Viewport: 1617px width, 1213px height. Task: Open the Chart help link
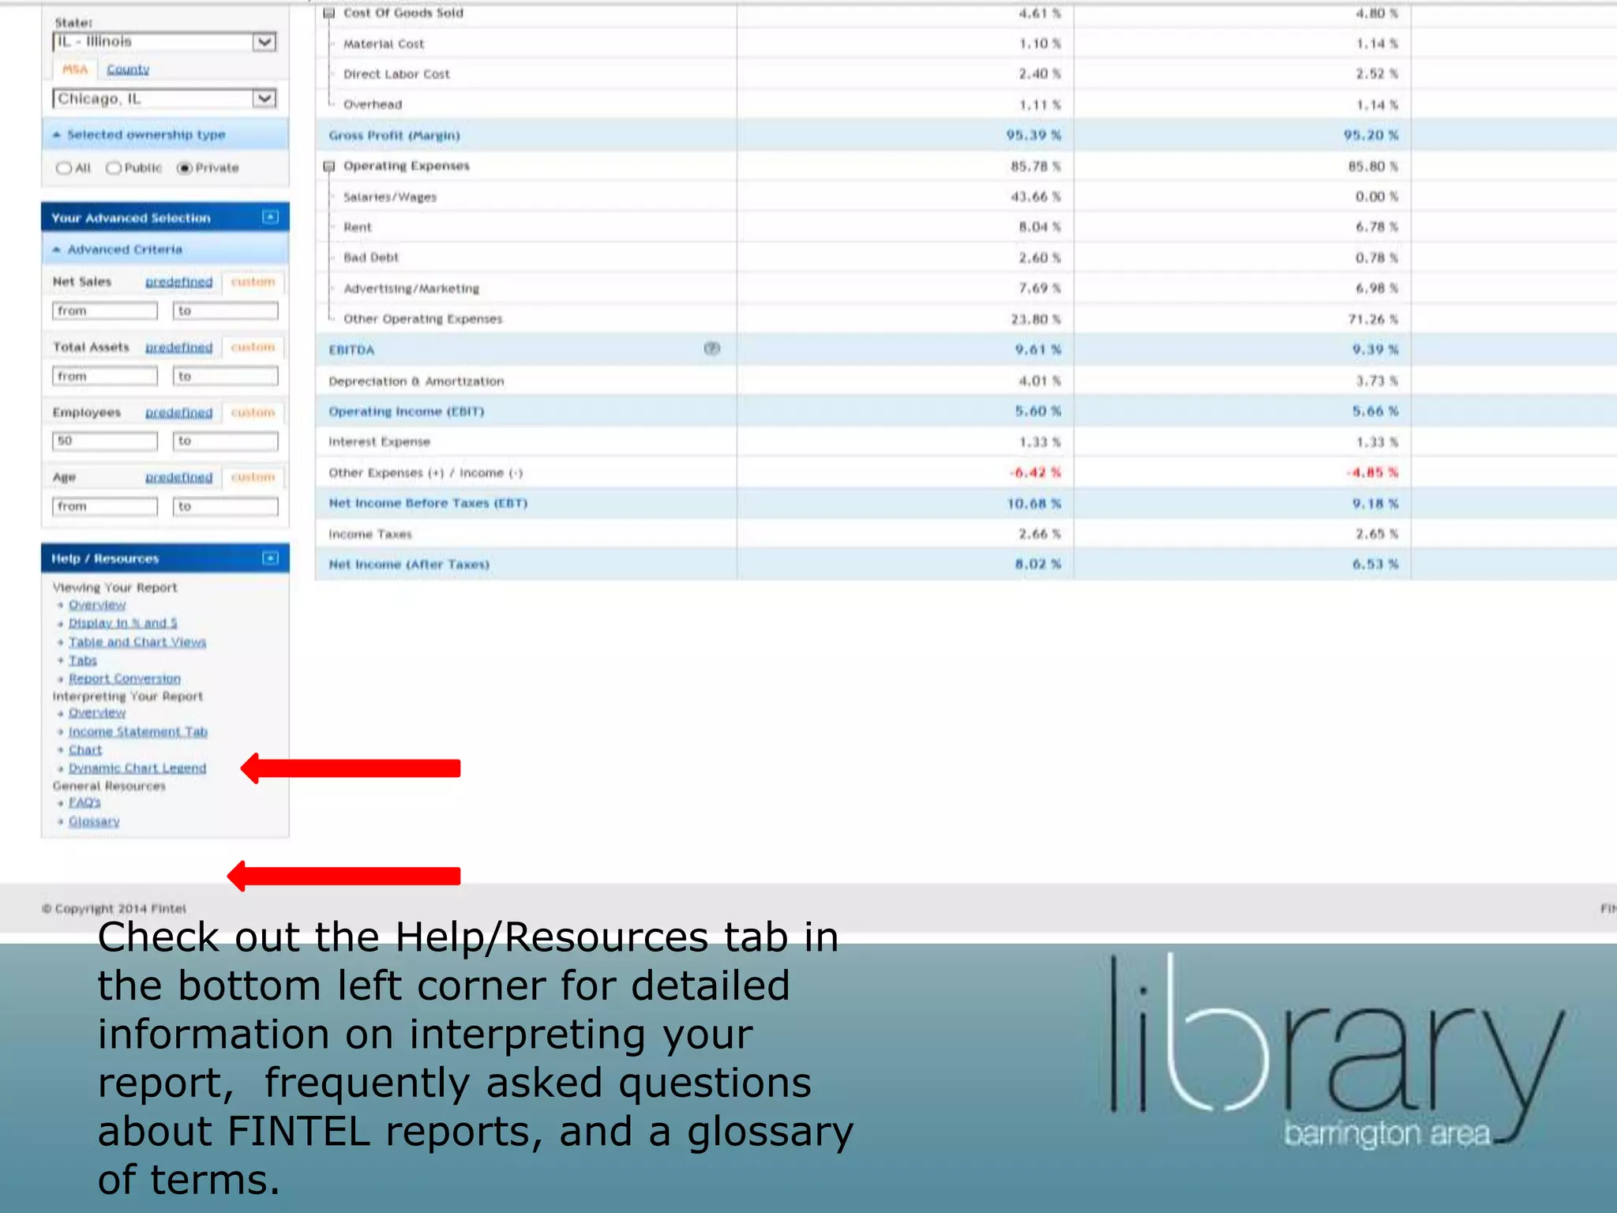click(84, 750)
